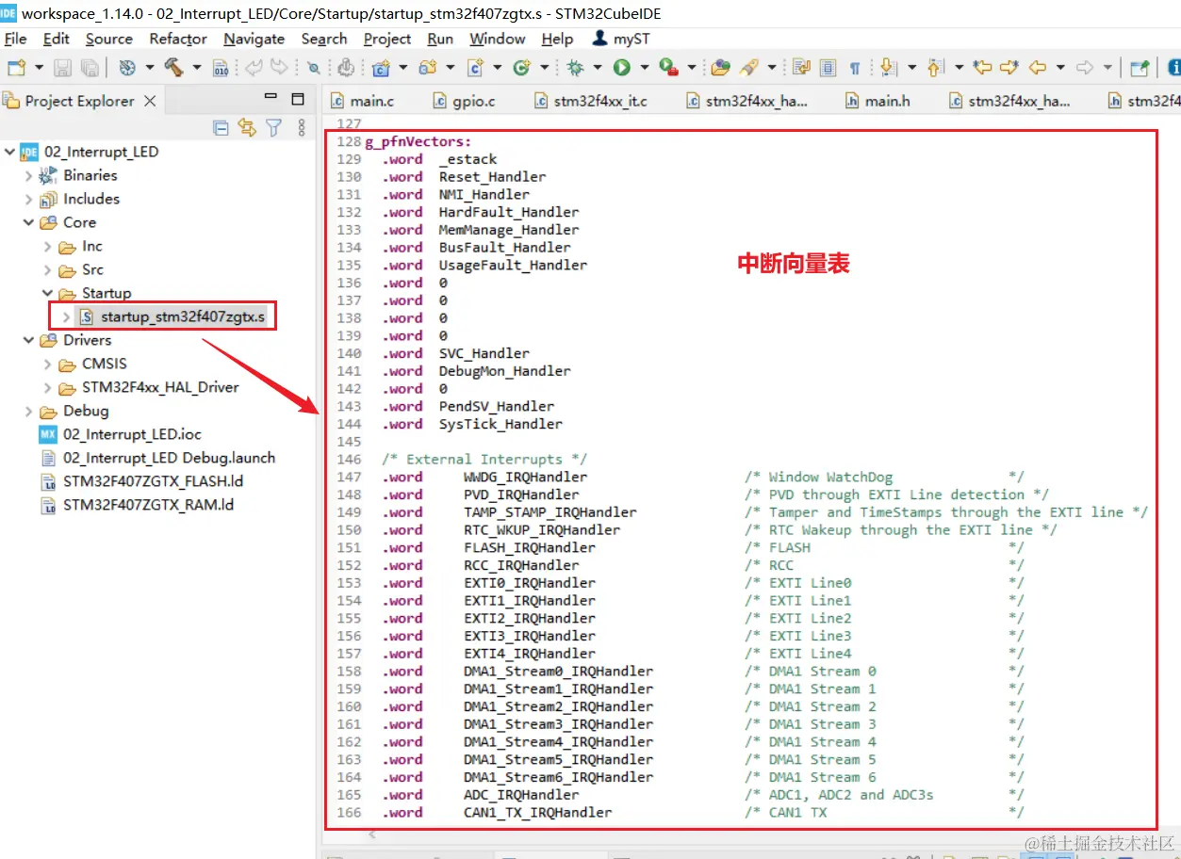
Task: Click the Save All toolbar icon
Action: click(90, 68)
